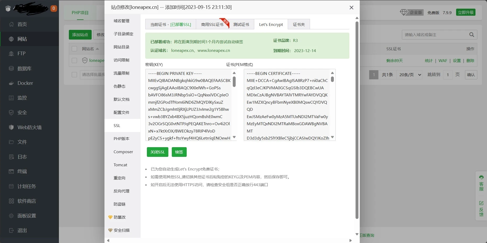This screenshot has height=243, width=487.
Task: Open 客服 customer service icon
Action: click(x=481, y=177)
